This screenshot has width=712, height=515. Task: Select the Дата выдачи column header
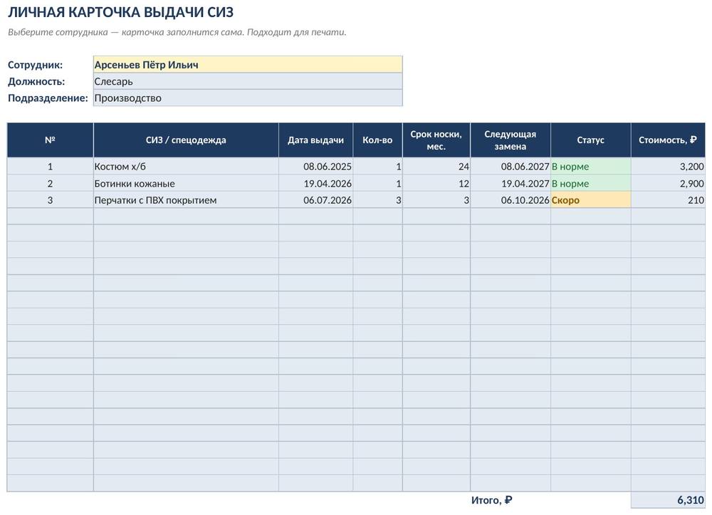[x=315, y=140]
